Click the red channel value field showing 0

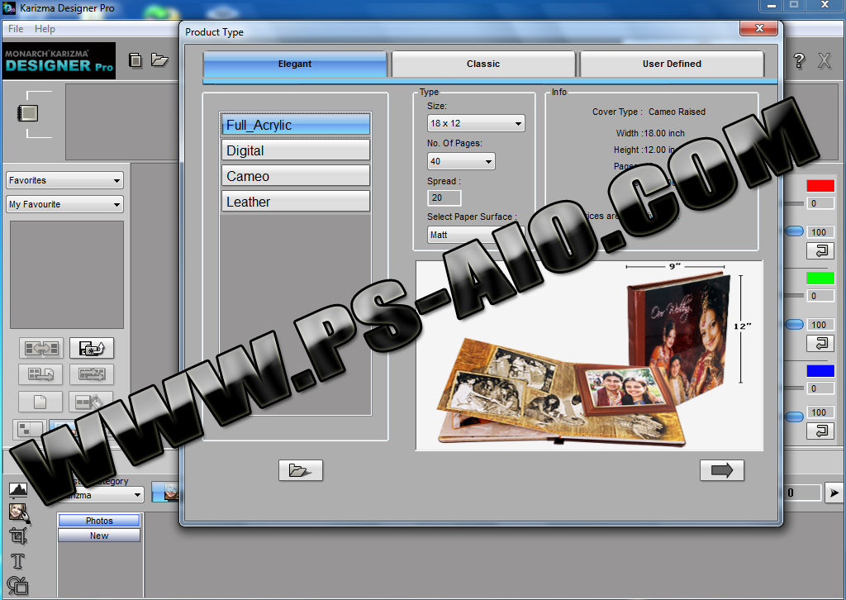pos(820,203)
